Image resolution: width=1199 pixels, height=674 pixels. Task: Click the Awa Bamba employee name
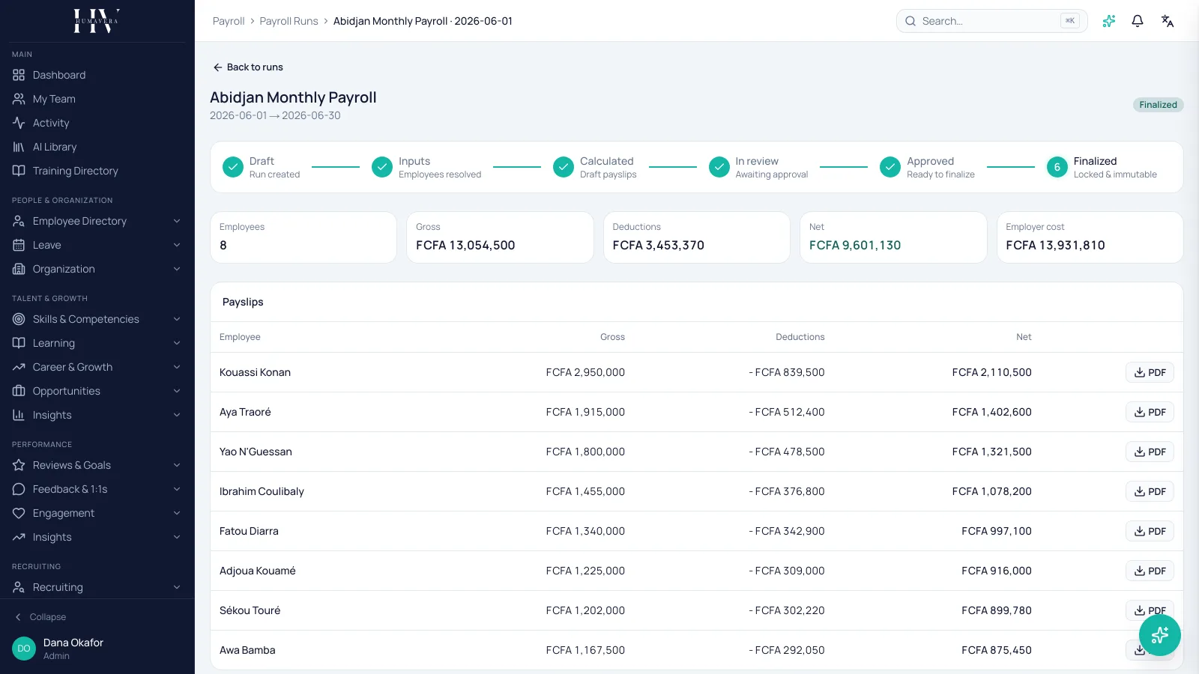(x=247, y=650)
